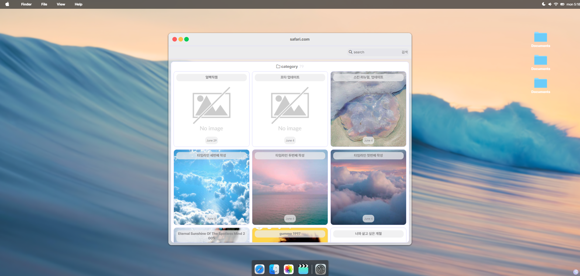580x276 pixels.
Task: Open the View menu
Action: (61, 4)
